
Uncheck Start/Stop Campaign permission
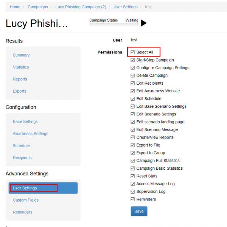[x=133, y=60]
